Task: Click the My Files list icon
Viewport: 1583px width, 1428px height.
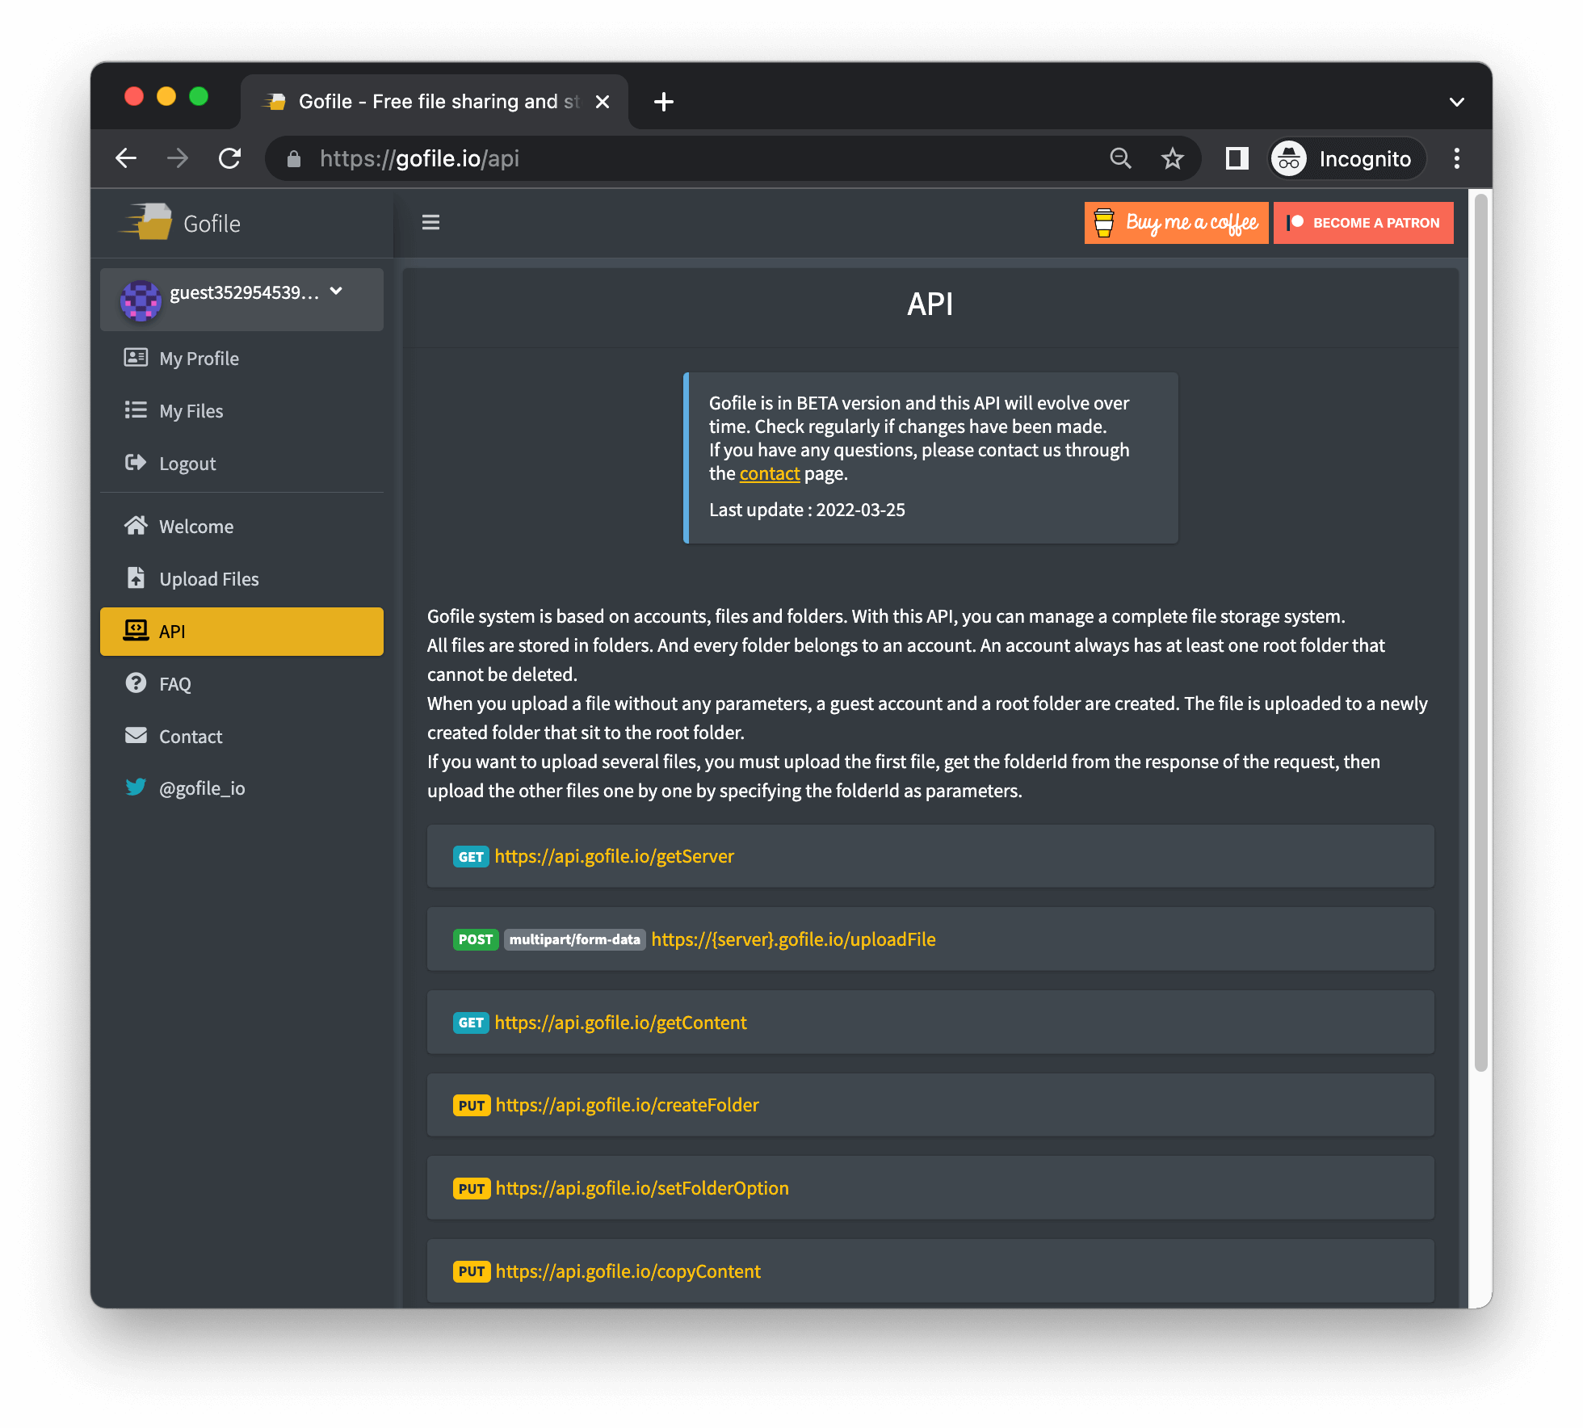Action: pos(136,410)
